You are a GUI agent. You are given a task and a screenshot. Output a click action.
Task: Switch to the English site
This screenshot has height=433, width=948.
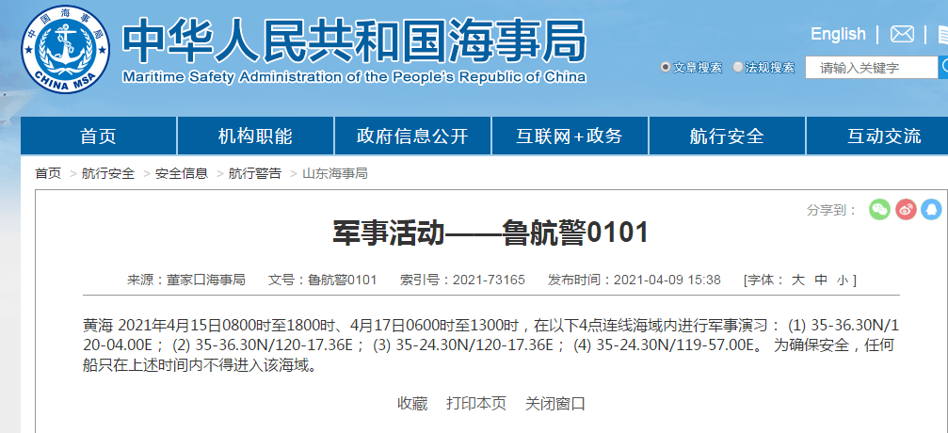(x=838, y=34)
